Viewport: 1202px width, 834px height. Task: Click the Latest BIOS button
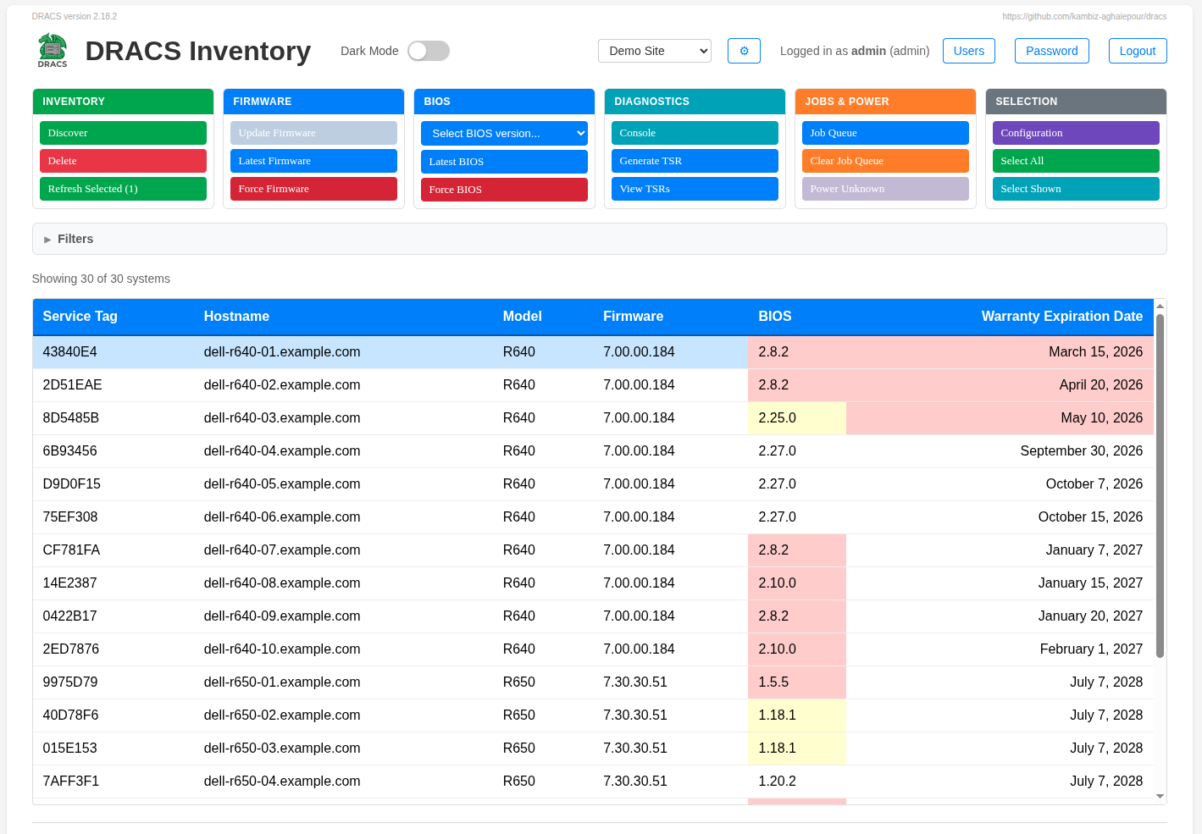tap(504, 162)
